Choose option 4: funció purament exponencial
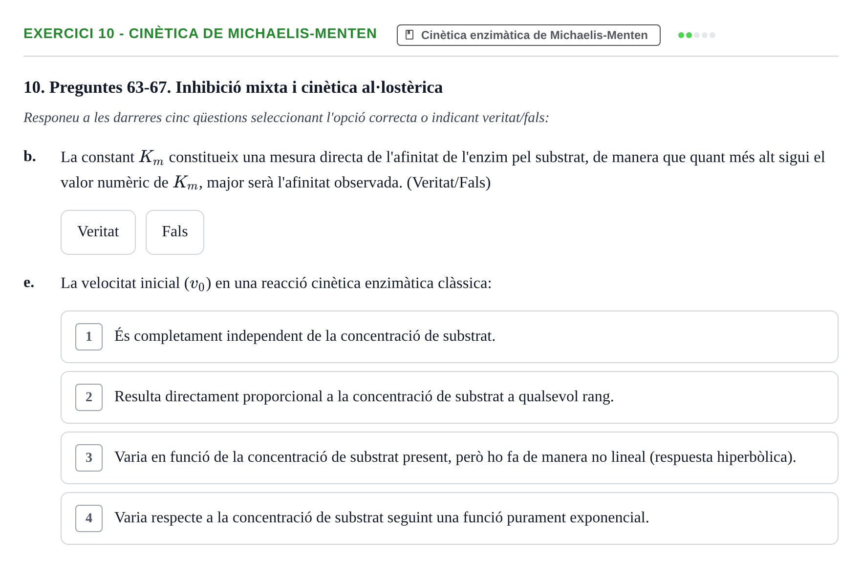The height and width of the screenshot is (577, 862). [x=449, y=518]
